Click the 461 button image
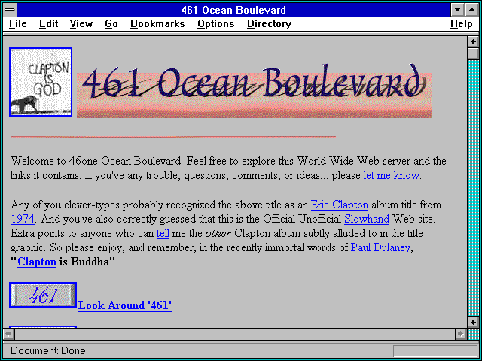This screenshot has width=482, height=361. (43, 295)
